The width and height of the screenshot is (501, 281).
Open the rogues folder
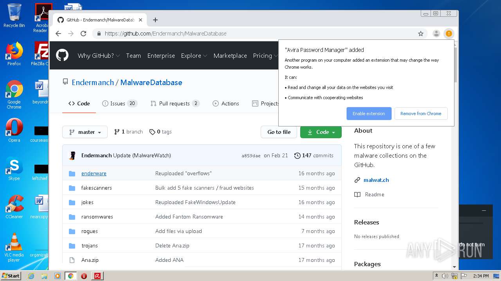click(90, 231)
